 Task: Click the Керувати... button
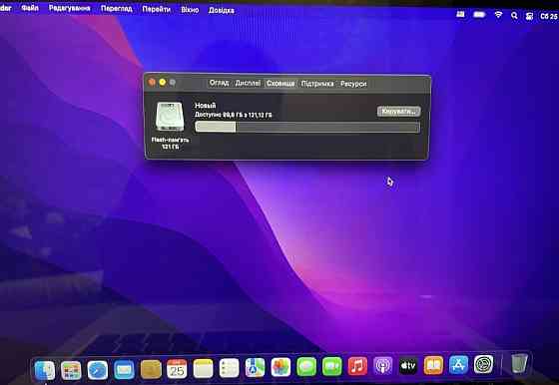pos(398,112)
